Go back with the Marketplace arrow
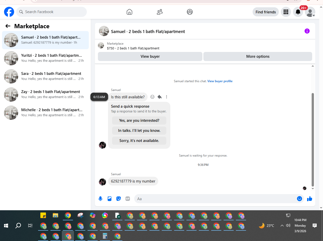Image resolution: width=323 pixels, height=241 pixels. coord(8,26)
